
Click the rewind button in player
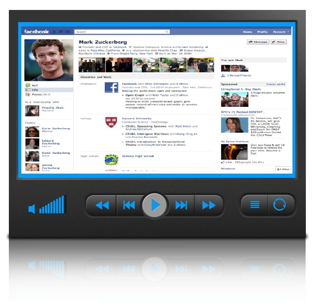[x=102, y=205]
